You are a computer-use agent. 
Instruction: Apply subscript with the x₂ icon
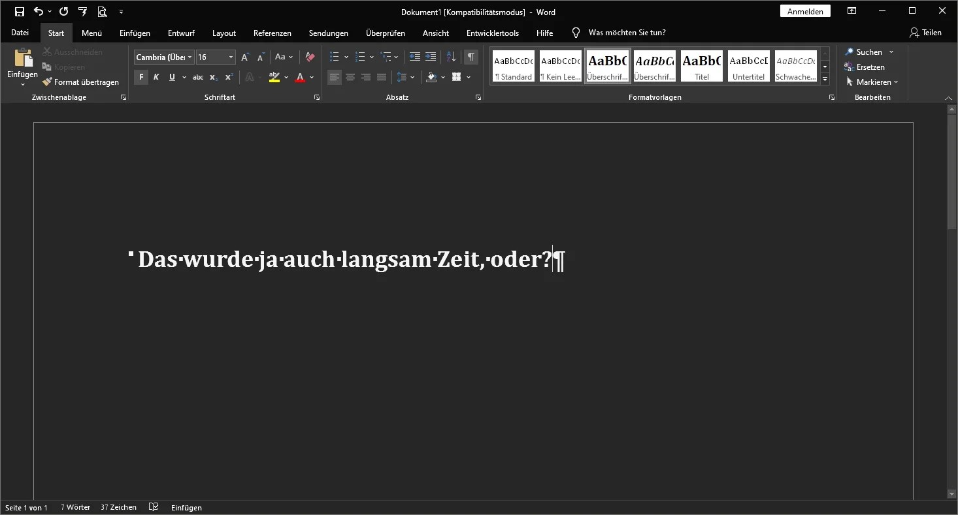tap(212, 77)
